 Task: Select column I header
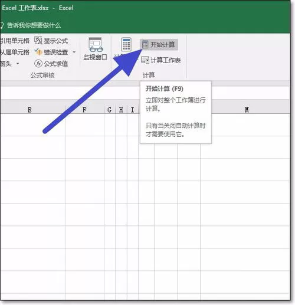(x=133, y=110)
